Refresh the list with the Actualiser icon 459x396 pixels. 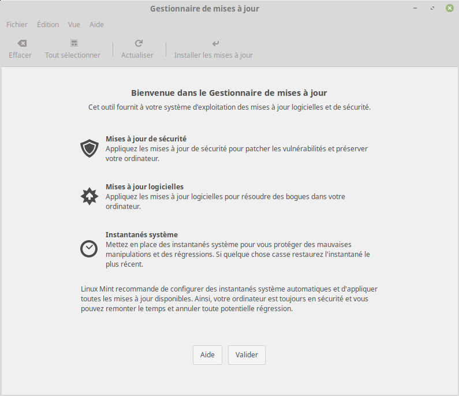pyautogui.click(x=138, y=44)
